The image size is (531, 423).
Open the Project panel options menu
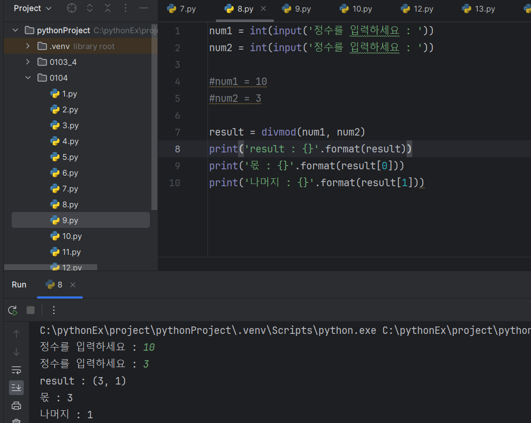point(126,8)
